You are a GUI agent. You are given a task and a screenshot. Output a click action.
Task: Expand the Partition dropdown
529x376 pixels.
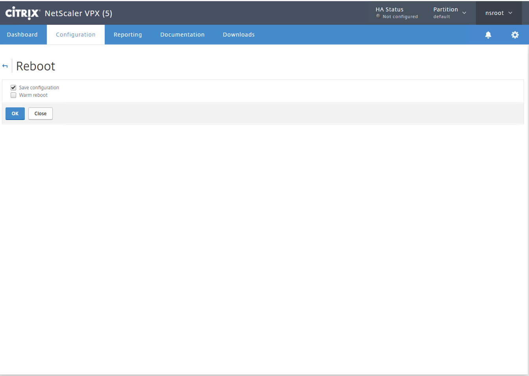(464, 13)
